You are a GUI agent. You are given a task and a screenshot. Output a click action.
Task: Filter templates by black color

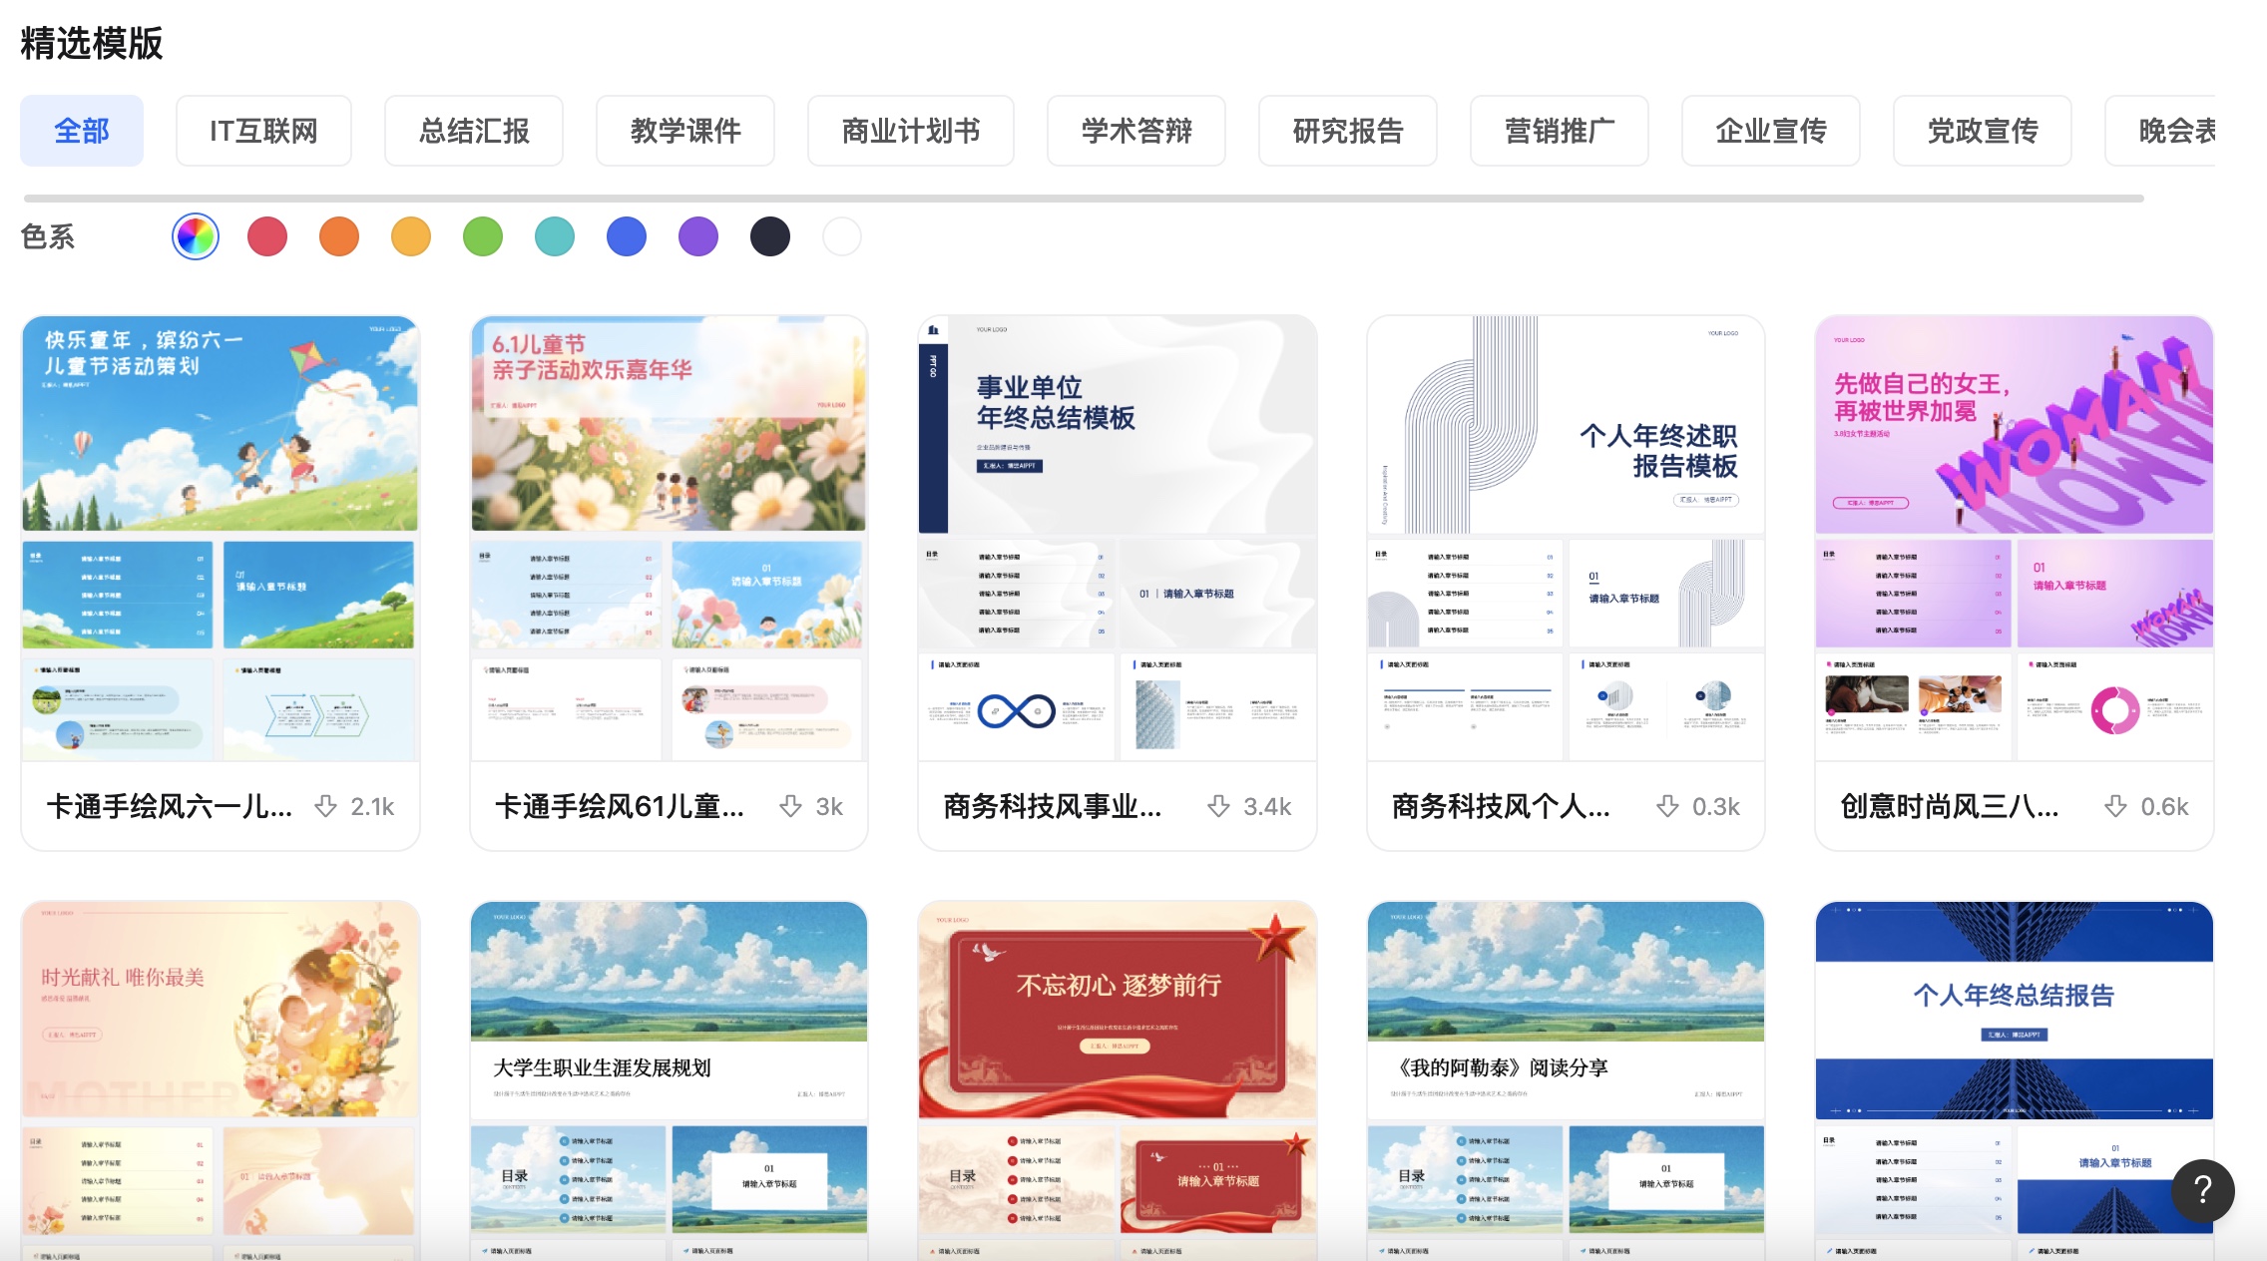pos(770,236)
